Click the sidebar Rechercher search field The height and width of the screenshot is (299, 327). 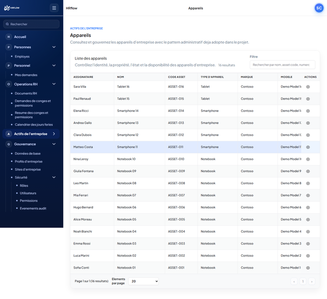point(31,24)
